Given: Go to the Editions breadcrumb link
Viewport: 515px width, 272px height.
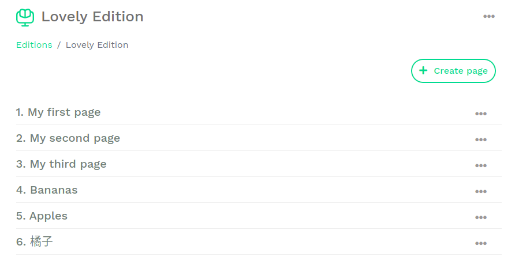Looking at the screenshot, I should [34, 45].
